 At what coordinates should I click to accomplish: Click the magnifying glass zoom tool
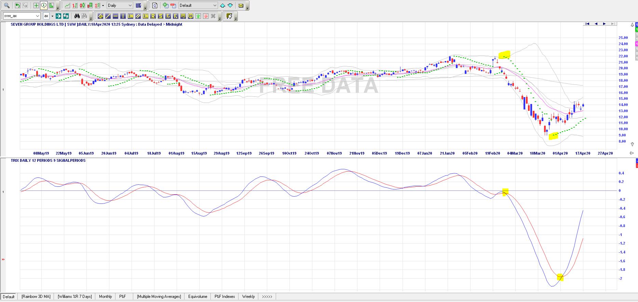(6, 5)
